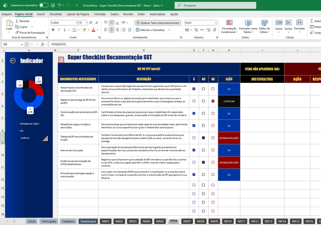Click the font color red A swatch
The height and width of the screenshot is (225, 321).
click(93, 30)
